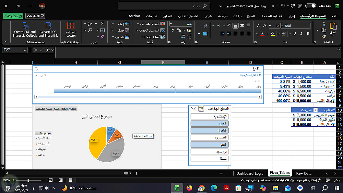Screen dimensions: 343x193
Task: Click the Clear eraser icon
Action: click(x=102, y=37)
